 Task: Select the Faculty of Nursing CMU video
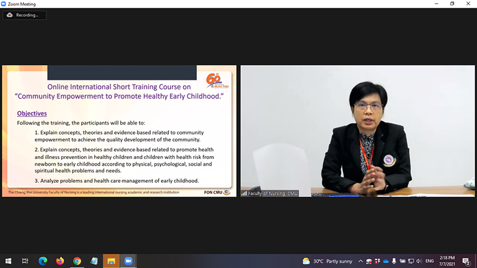[x=358, y=130]
